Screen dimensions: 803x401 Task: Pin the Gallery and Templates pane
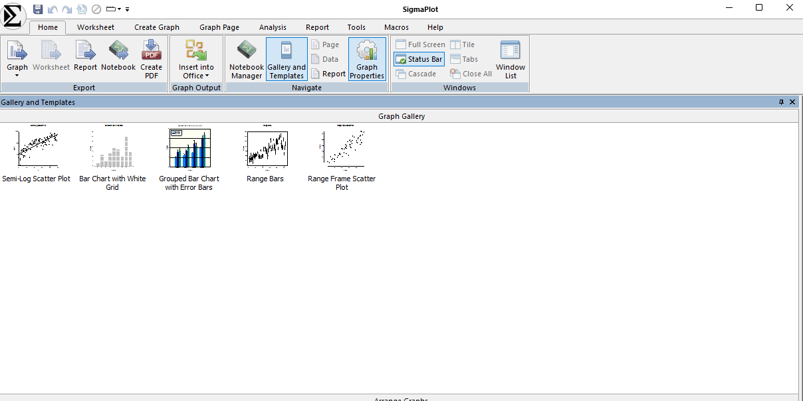coord(781,102)
